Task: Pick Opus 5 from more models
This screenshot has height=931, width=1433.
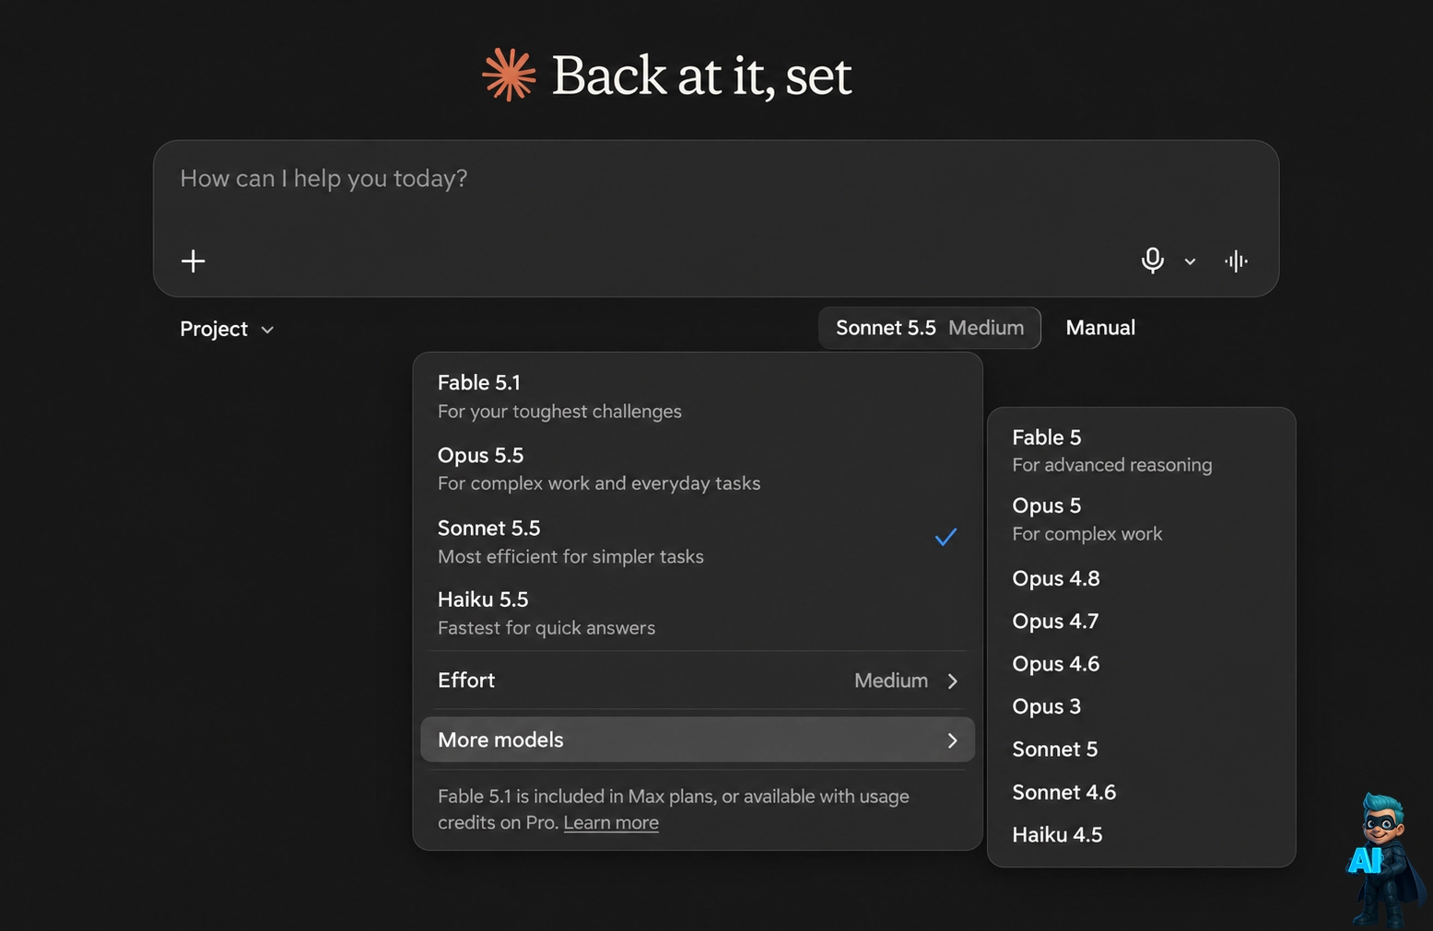Action: coord(1141,519)
